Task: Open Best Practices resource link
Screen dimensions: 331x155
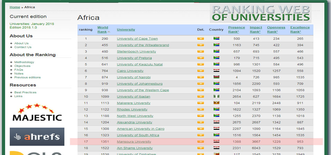Action: (25, 92)
